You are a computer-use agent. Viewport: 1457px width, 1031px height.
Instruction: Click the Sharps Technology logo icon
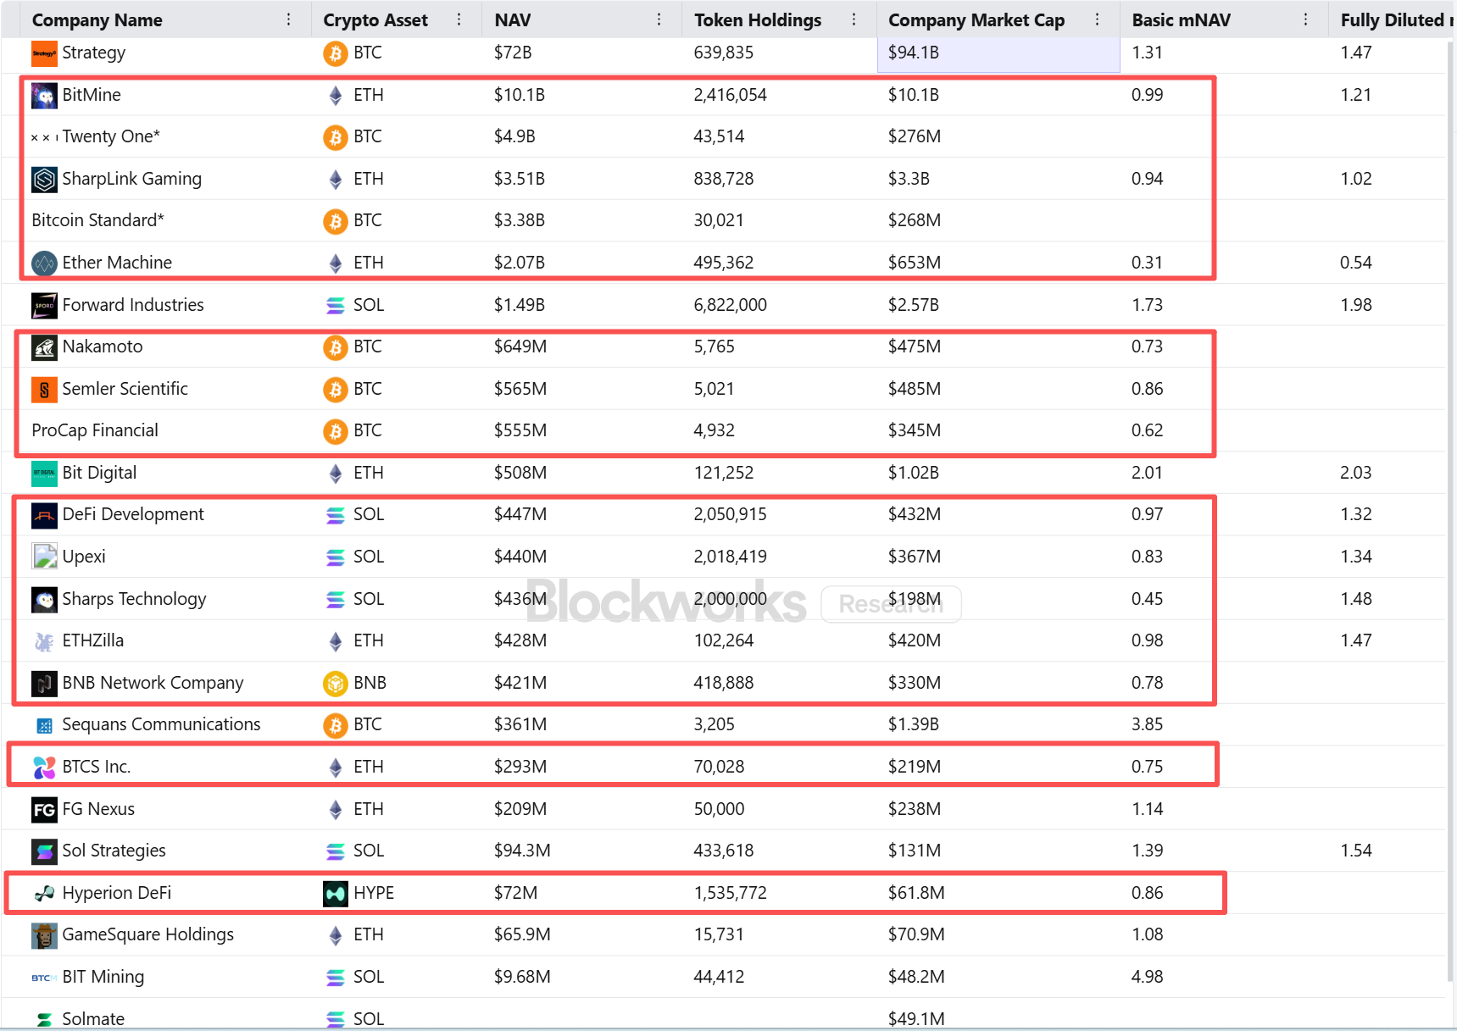(44, 600)
